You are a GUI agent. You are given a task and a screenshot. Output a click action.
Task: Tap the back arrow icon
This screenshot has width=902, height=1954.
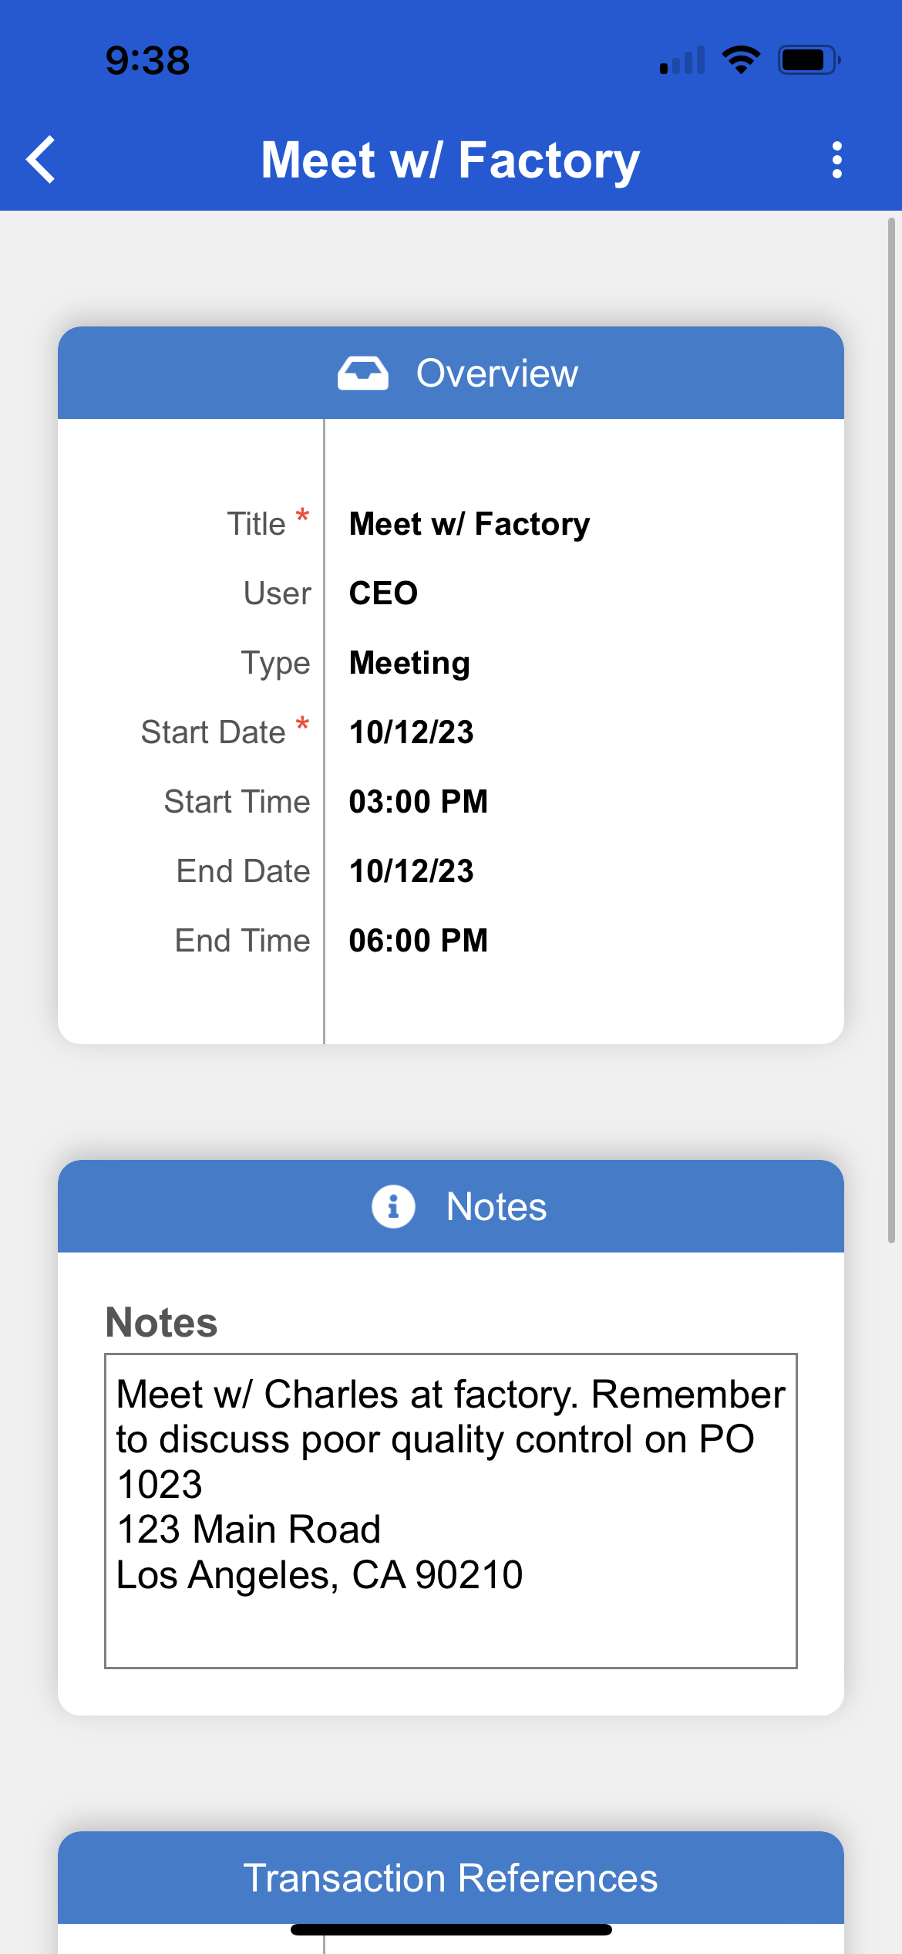pos(41,160)
